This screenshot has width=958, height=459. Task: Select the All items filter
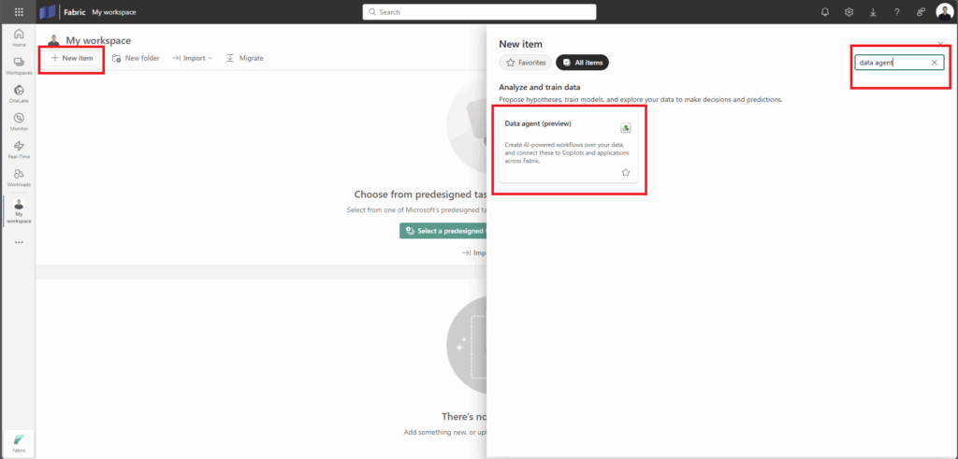pos(581,63)
